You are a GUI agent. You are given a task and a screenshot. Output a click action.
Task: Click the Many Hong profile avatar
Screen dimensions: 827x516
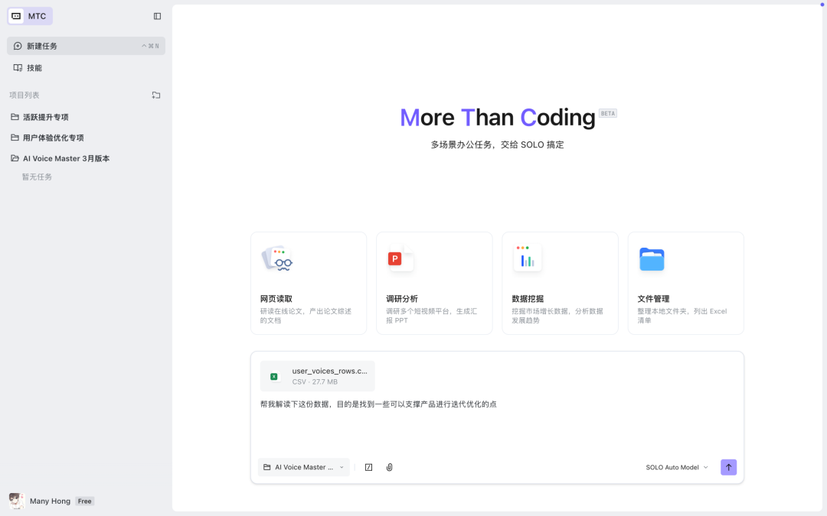tap(16, 501)
